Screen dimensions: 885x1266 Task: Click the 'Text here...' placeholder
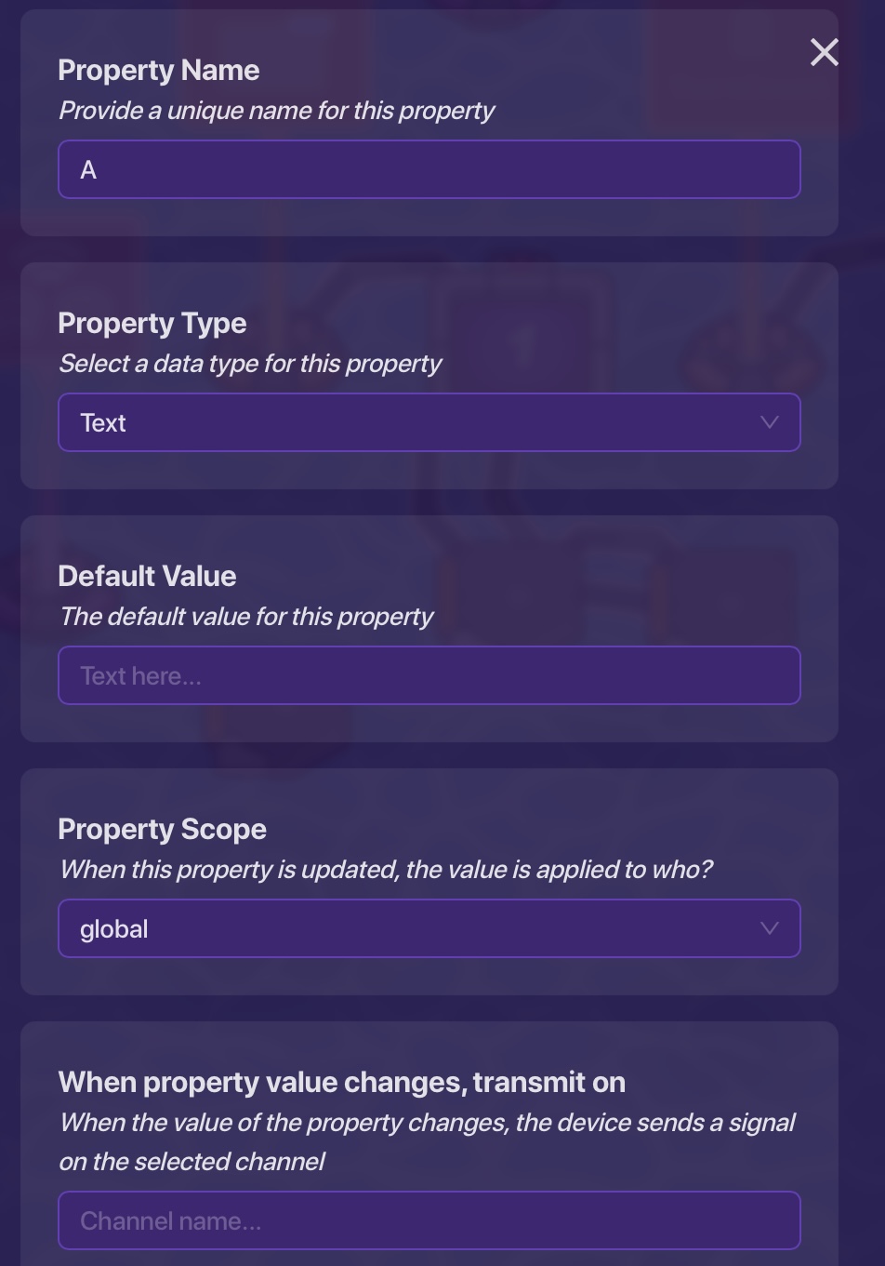140,676
